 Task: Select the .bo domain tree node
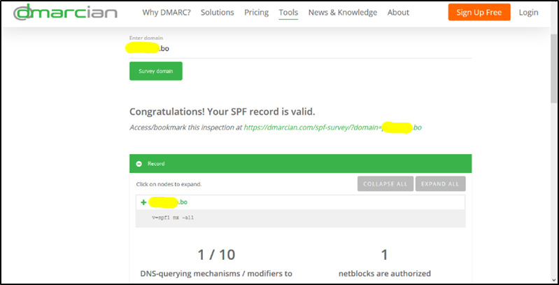168,202
